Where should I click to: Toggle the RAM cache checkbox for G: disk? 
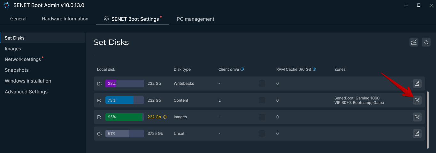[262, 134]
